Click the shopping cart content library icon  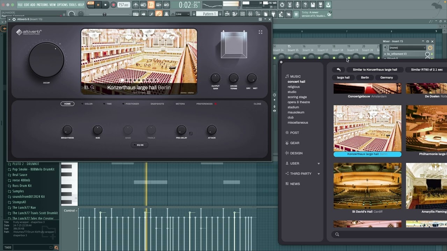[296, 14]
